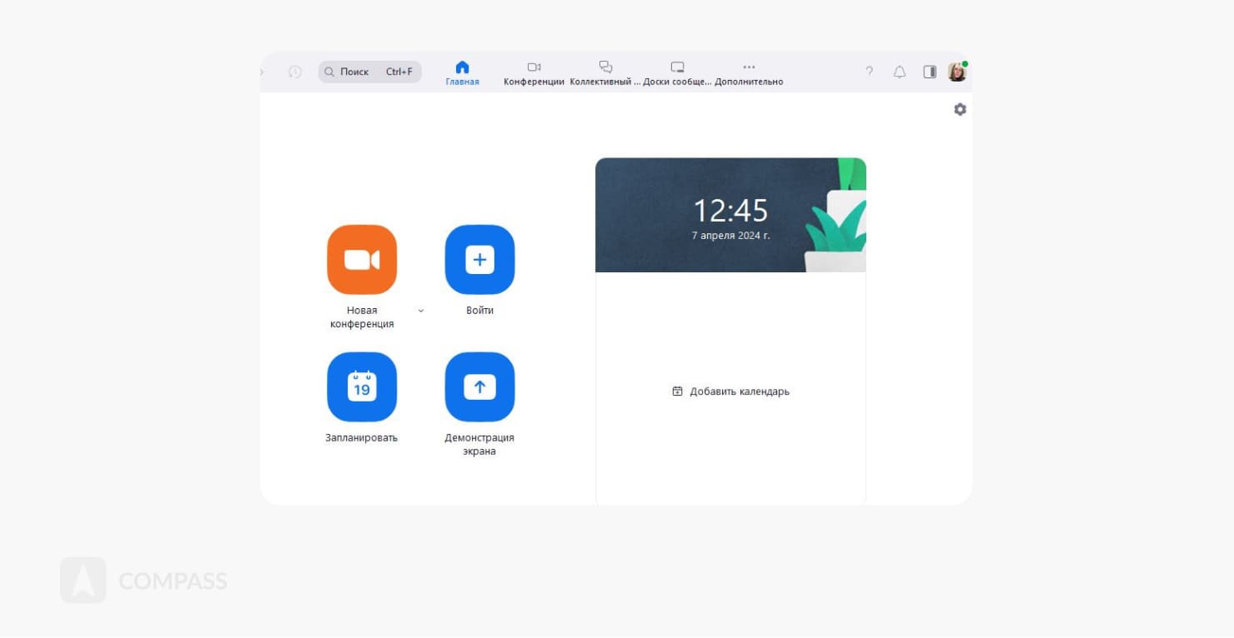Toggle the side panel icon
Screen dimensions: 1234x638
(x=930, y=72)
